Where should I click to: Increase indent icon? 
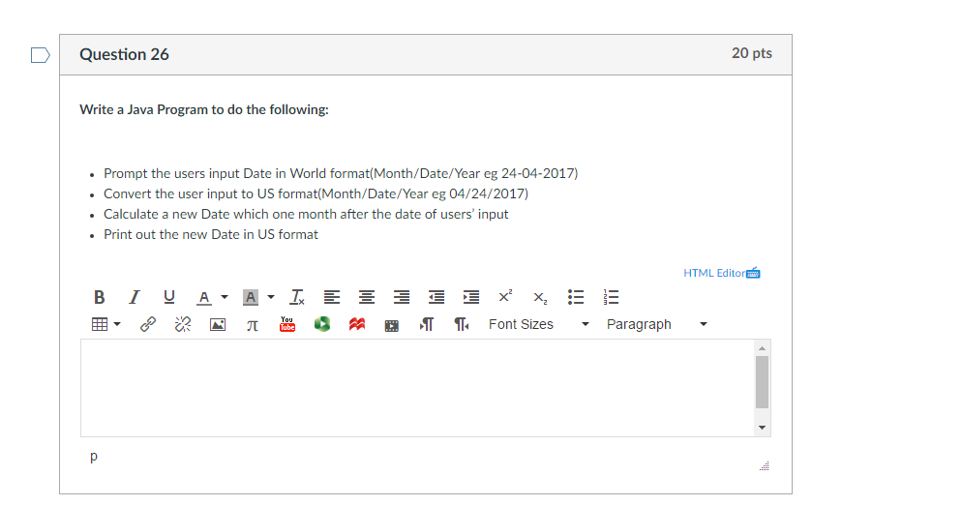tap(471, 297)
